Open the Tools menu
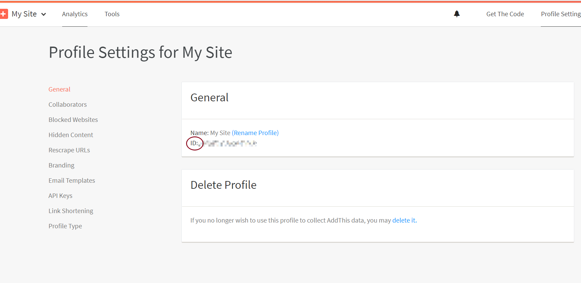Screen dimensions: 581x283 click(x=112, y=14)
